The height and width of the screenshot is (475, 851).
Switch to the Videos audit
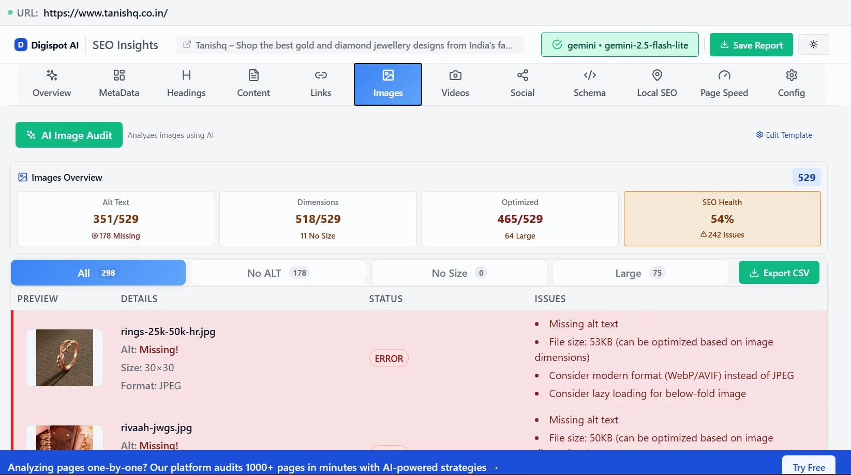click(455, 84)
